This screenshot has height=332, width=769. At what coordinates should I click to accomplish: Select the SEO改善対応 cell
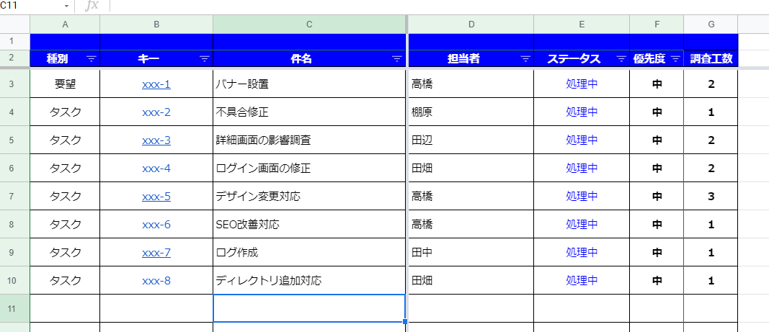coord(309,225)
